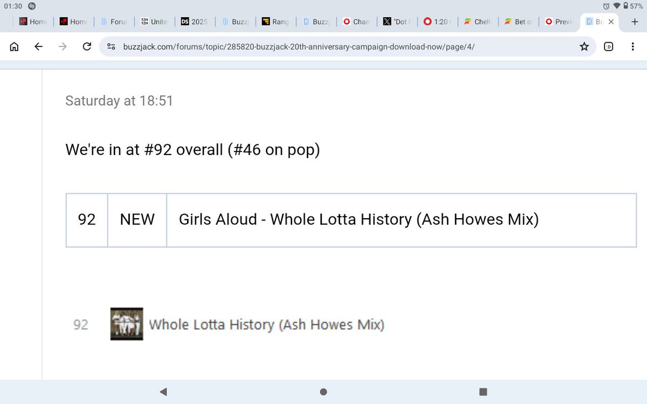
Task: Click Whole Lotta History (Ash Howes Mix) chart title
Action: (x=266, y=325)
